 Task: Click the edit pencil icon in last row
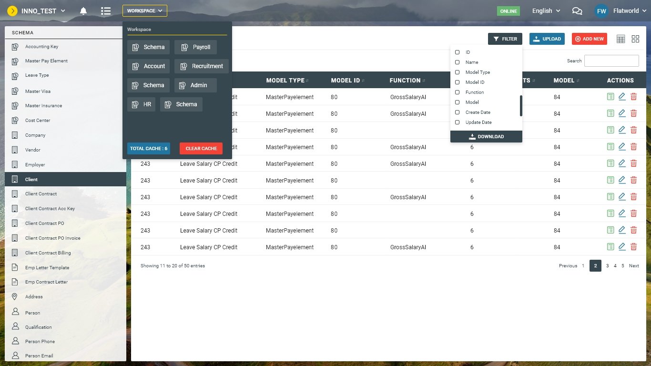coord(622,247)
